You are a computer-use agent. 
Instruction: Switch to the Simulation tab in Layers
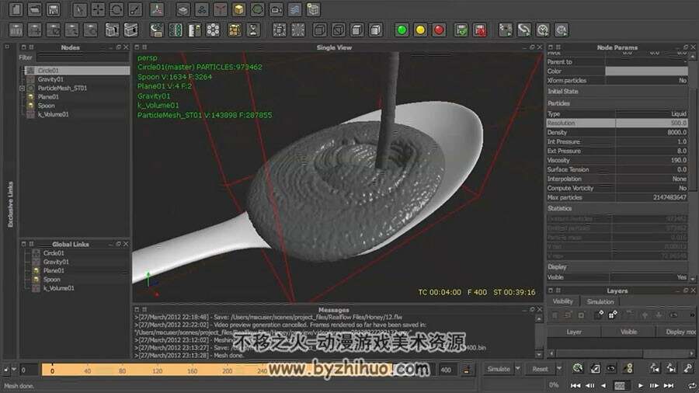600,301
